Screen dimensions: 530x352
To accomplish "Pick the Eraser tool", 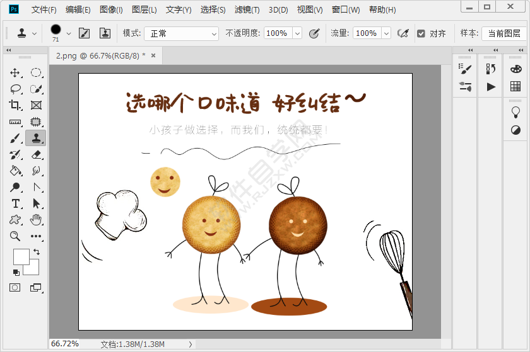I will [36, 154].
